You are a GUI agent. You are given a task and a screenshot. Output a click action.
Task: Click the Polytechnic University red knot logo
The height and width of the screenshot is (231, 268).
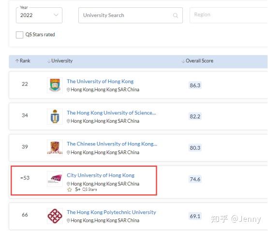click(x=55, y=216)
